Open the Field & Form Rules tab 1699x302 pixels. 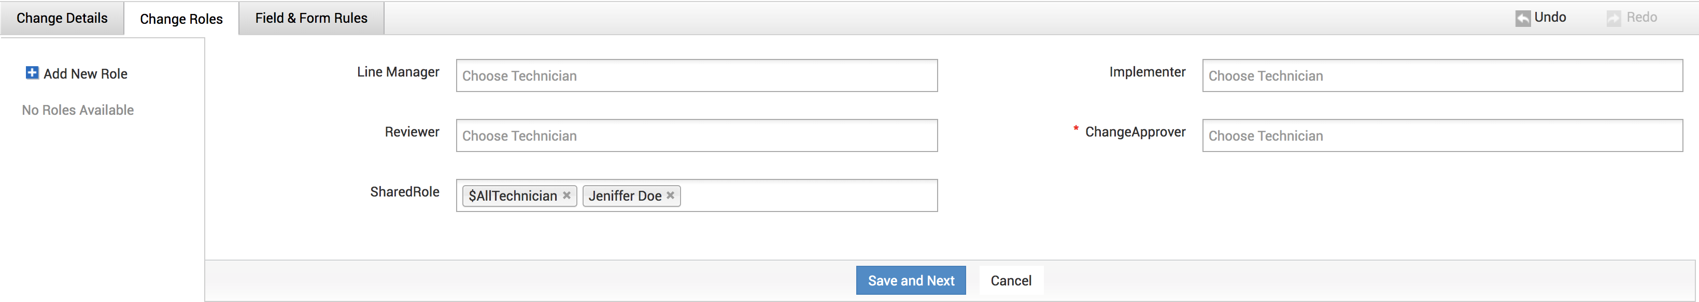click(312, 18)
